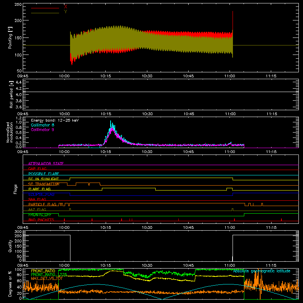303x303 pixels.
Task: Click the 3.6 tick on Roll period axis
Action: coord(19,107)
